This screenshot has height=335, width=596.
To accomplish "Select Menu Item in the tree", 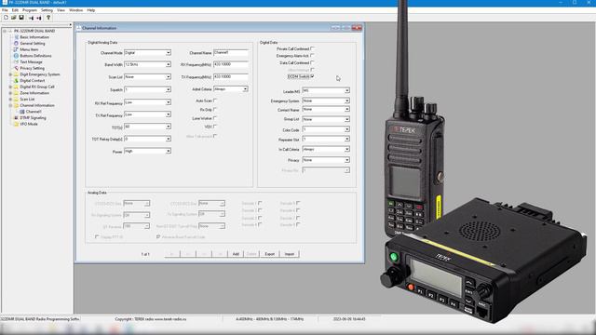I will point(29,49).
